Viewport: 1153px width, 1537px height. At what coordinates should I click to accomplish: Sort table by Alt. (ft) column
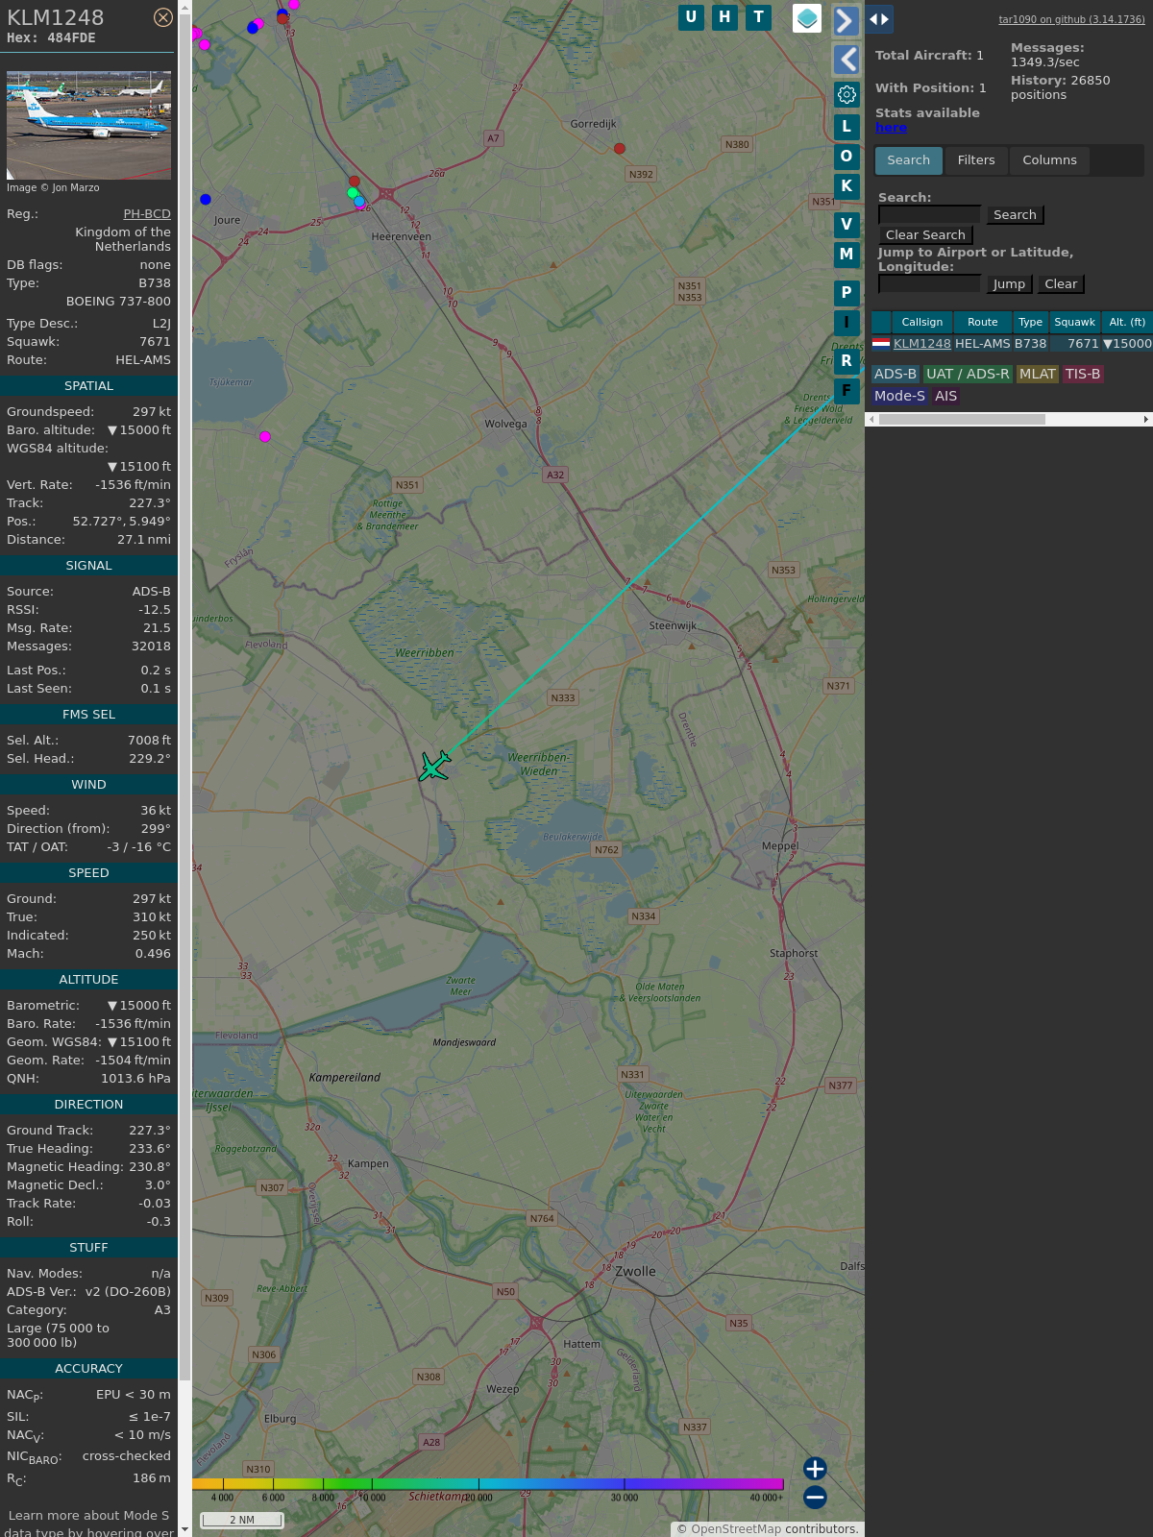click(x=1127, y=322)
